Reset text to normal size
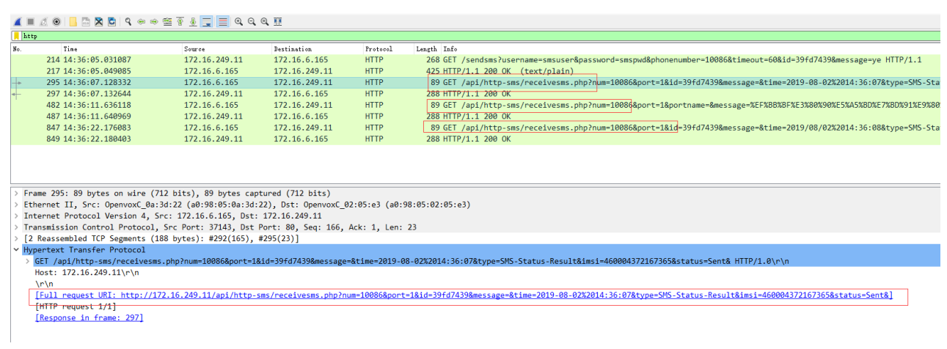The height and width of the screenshot is (349, 947). pyautogui.click(x=265, y=22)
